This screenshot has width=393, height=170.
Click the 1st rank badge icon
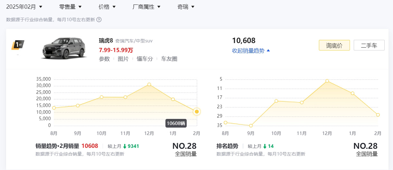tap(18, 45)
